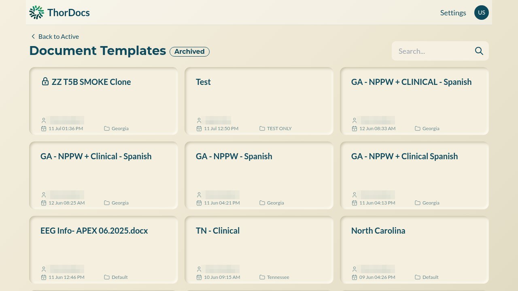Open EEG Info- APEX 06.2025.docx template
518x291 pixels.
coord(104,250)
